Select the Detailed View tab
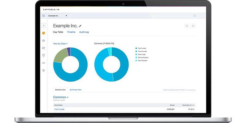The width and height of the screenshot is (246, 123). pos(60,90)
